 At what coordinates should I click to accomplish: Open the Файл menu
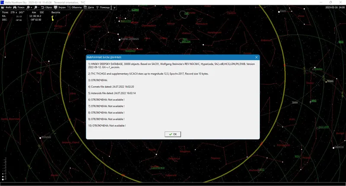pos(6,7)
